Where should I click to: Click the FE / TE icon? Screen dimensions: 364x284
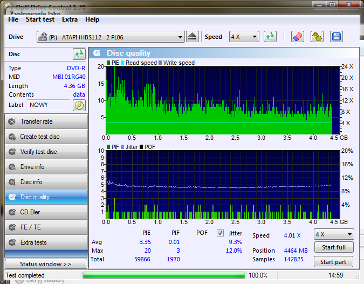point(12,227)
